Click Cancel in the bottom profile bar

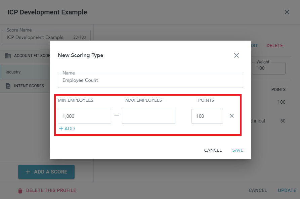coord(258,190)
